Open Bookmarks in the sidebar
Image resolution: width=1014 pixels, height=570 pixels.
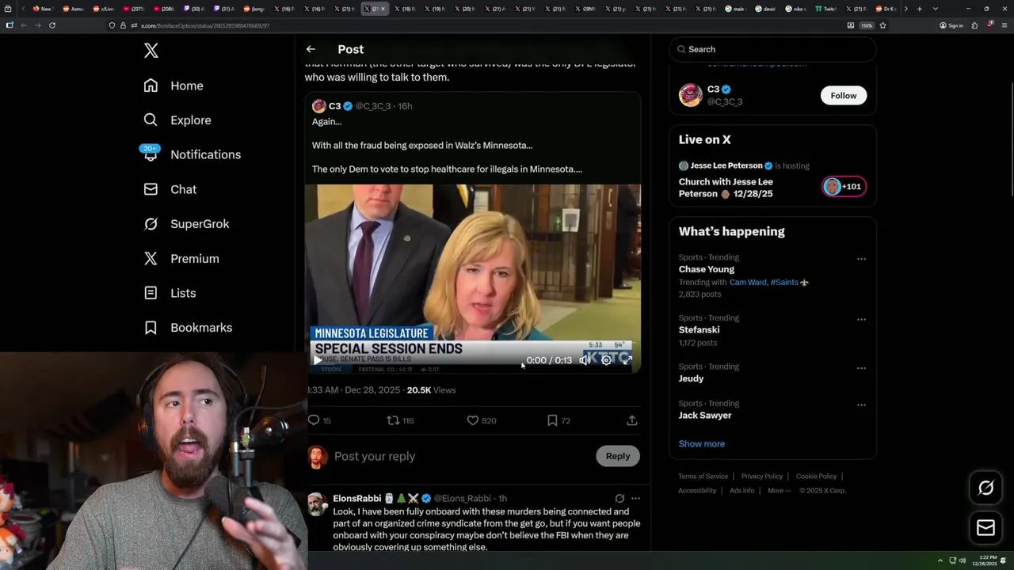click(x=188, y=328)
